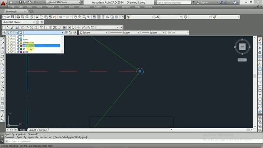Toggle freeze sun icon for pl layer
The image size is (263, 148).
click(x=12, y=49)
